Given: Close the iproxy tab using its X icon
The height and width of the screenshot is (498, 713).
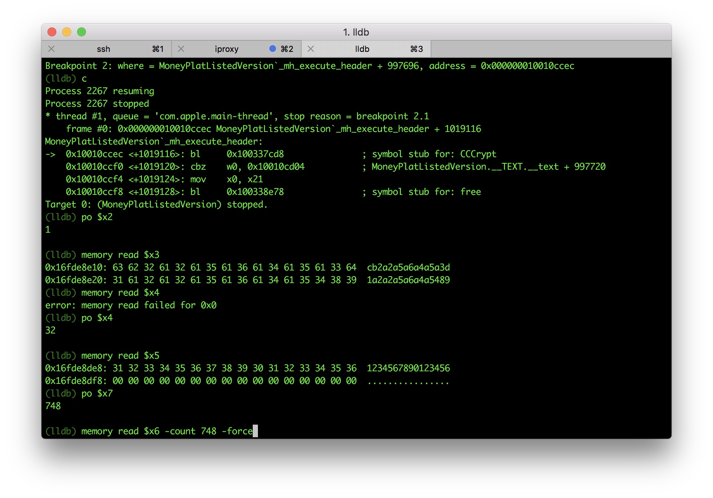Looking at the screenshot, I should point(181,49).
